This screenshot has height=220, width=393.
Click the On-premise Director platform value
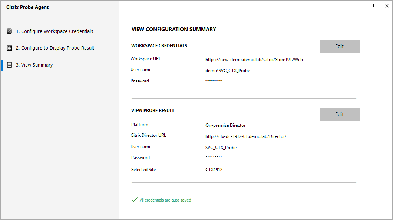(225, 125)
